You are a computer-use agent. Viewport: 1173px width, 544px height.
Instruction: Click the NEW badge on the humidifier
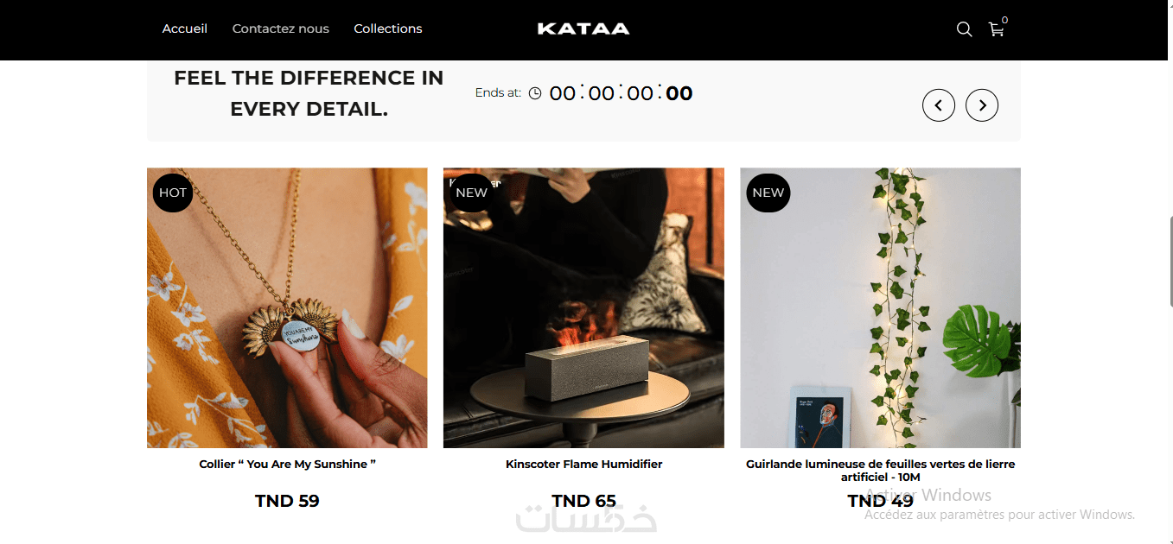(471, 193)
